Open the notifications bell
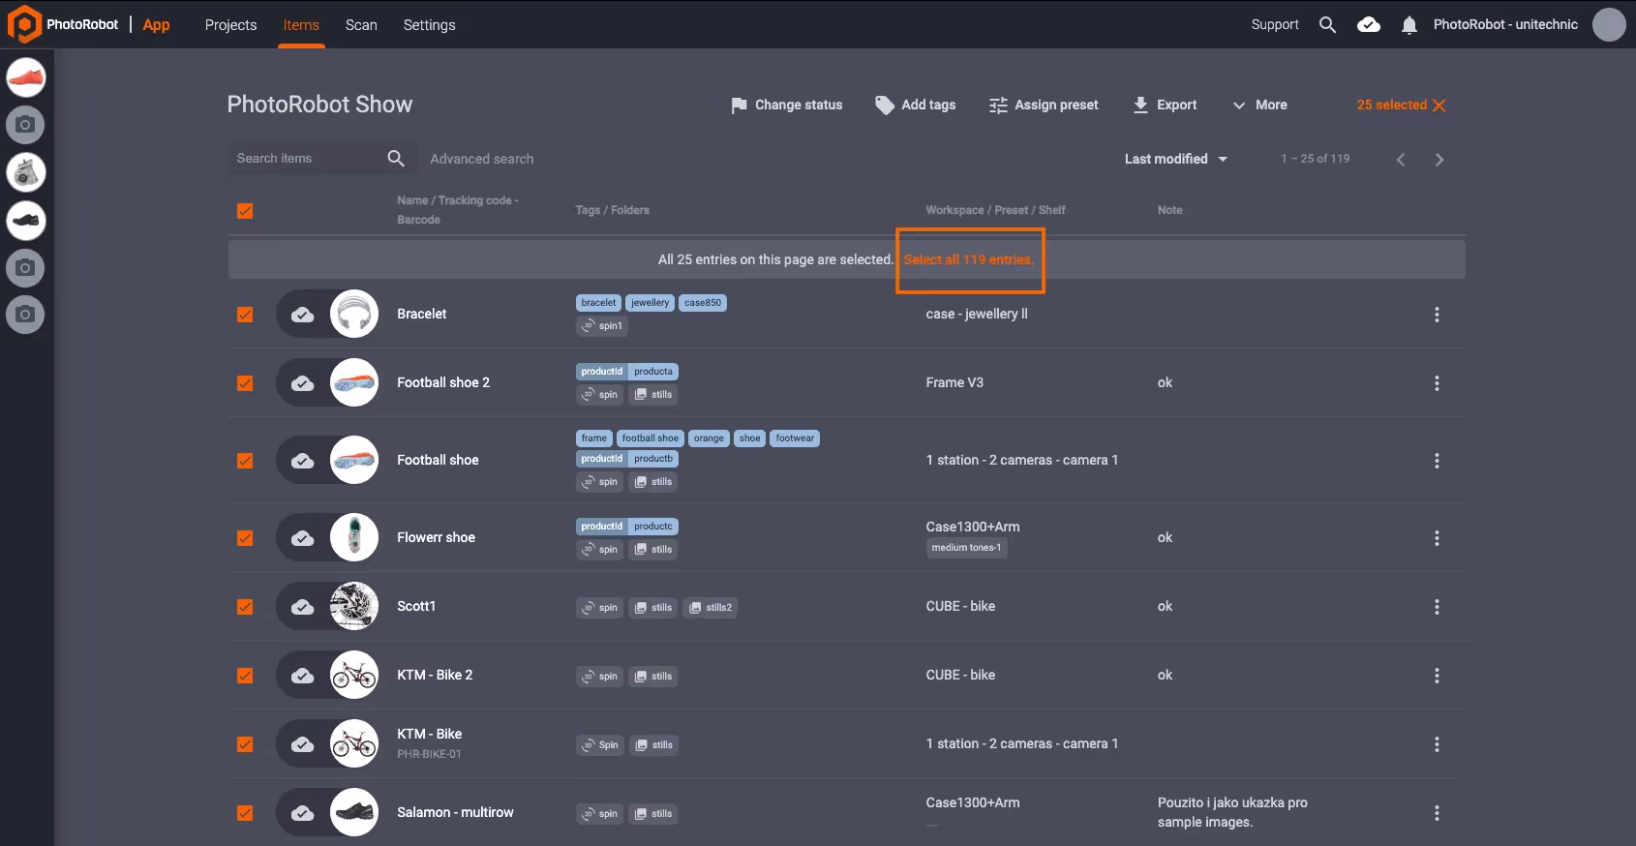1636x846 pixels. [x=1409, y=25]
